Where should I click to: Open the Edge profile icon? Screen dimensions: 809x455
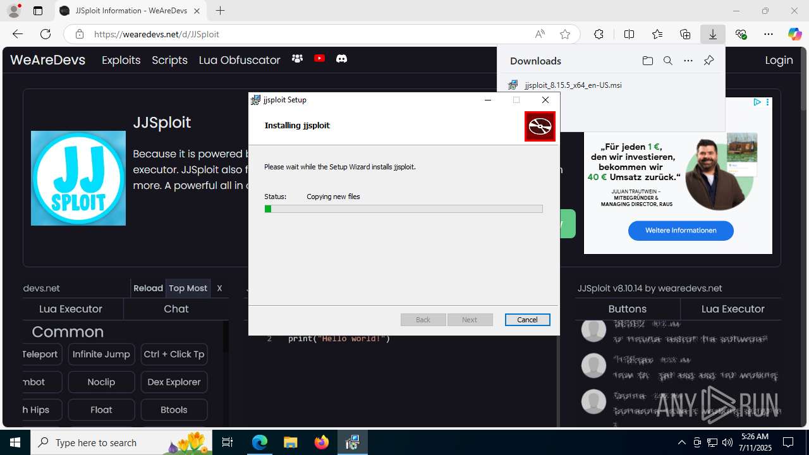pos(13,11)
